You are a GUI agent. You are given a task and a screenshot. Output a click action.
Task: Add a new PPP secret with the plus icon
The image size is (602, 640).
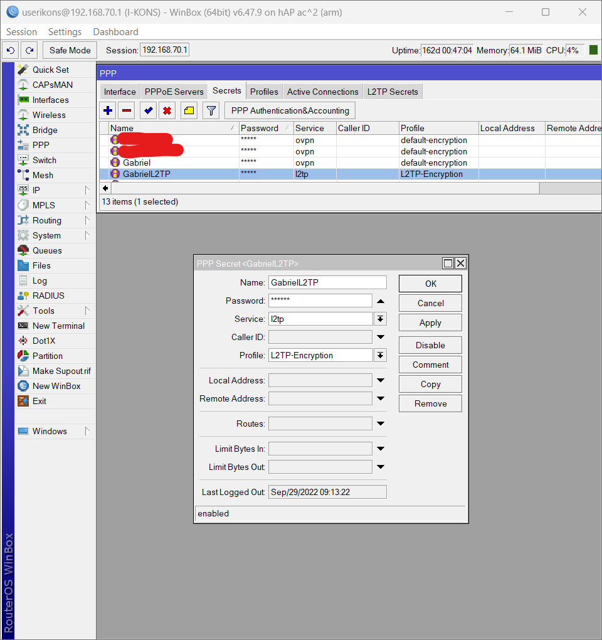point(107,110)
